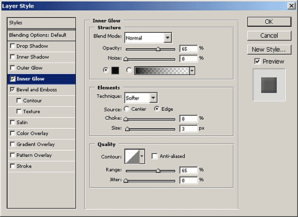Screen dimensions: 298x217
Task: Select the gradient radio button option
Action: click(x=129, y=70)
